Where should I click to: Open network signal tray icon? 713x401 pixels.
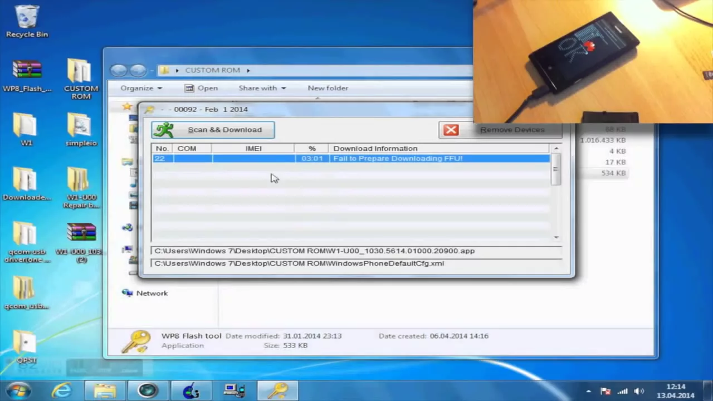coord(623,392)
